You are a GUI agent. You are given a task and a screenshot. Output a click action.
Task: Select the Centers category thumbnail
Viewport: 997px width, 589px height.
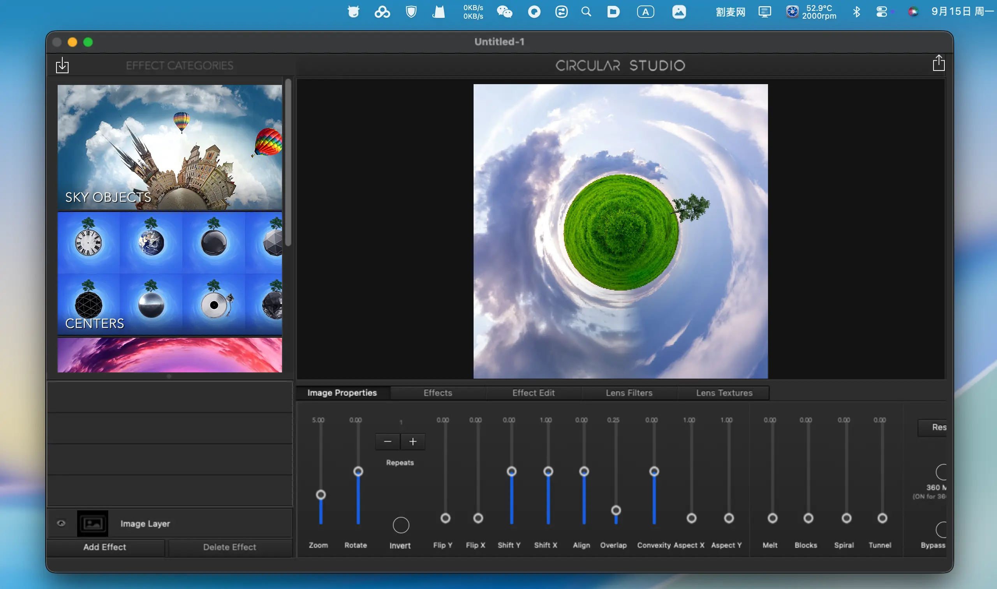[170, 274]
